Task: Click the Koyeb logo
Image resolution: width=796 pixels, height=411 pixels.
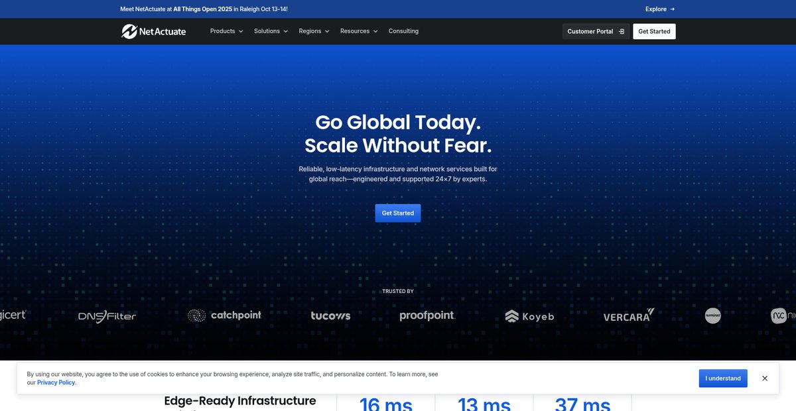Action: tap(529, 316)
